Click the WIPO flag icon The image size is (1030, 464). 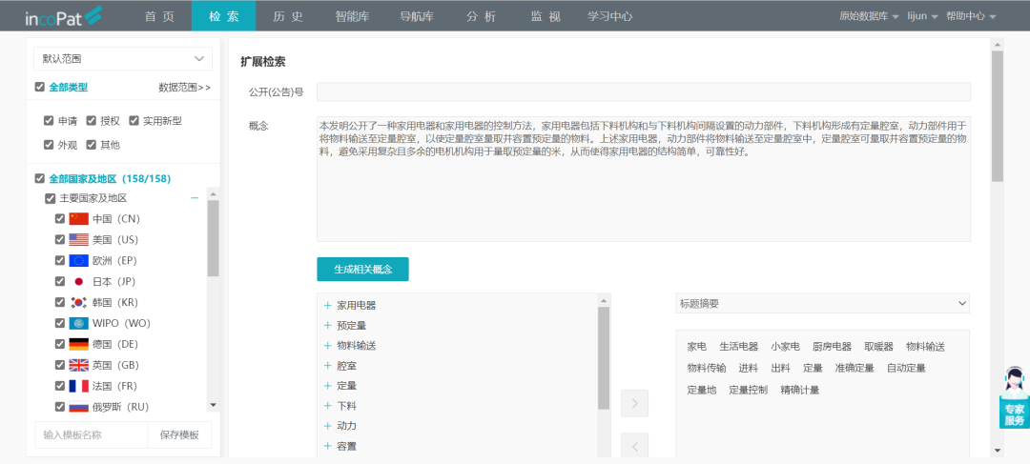click(78, 323)
